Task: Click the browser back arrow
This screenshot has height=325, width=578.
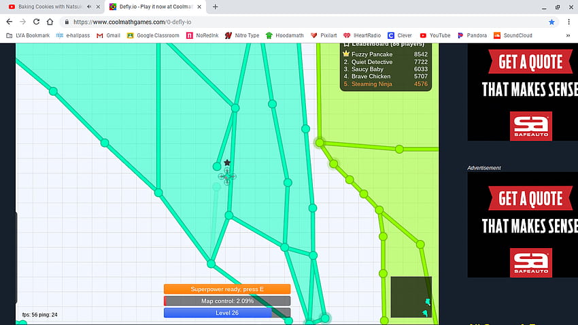Action: [10, 22]
